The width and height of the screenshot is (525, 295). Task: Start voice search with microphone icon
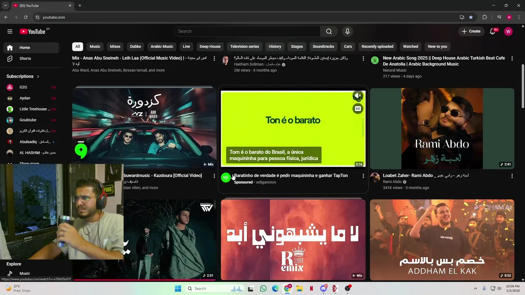(x=347, y=32)
